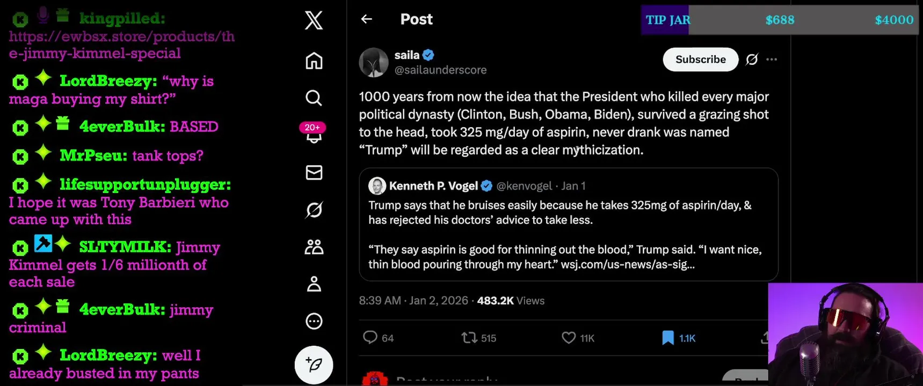Open the @sailaunderscore profile handle

click(440, 70)
